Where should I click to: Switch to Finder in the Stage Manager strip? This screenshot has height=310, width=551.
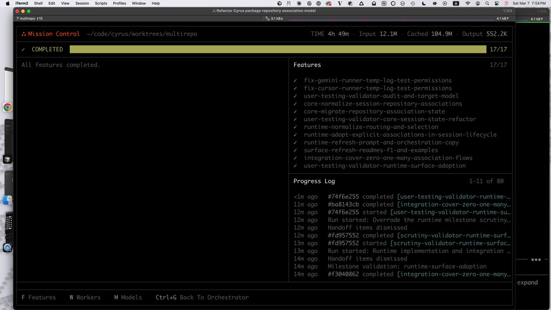7,200
